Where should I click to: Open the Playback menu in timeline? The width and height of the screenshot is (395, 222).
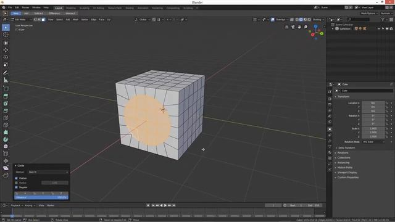tap(17, 205)
